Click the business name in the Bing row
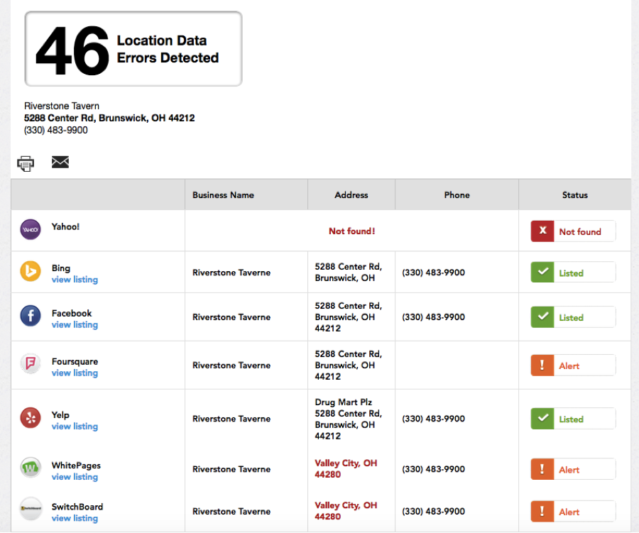This screenshot has height=533, width=639. 231,273
